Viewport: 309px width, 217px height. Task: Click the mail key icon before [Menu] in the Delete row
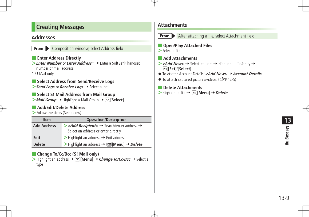tap(109, 144)
